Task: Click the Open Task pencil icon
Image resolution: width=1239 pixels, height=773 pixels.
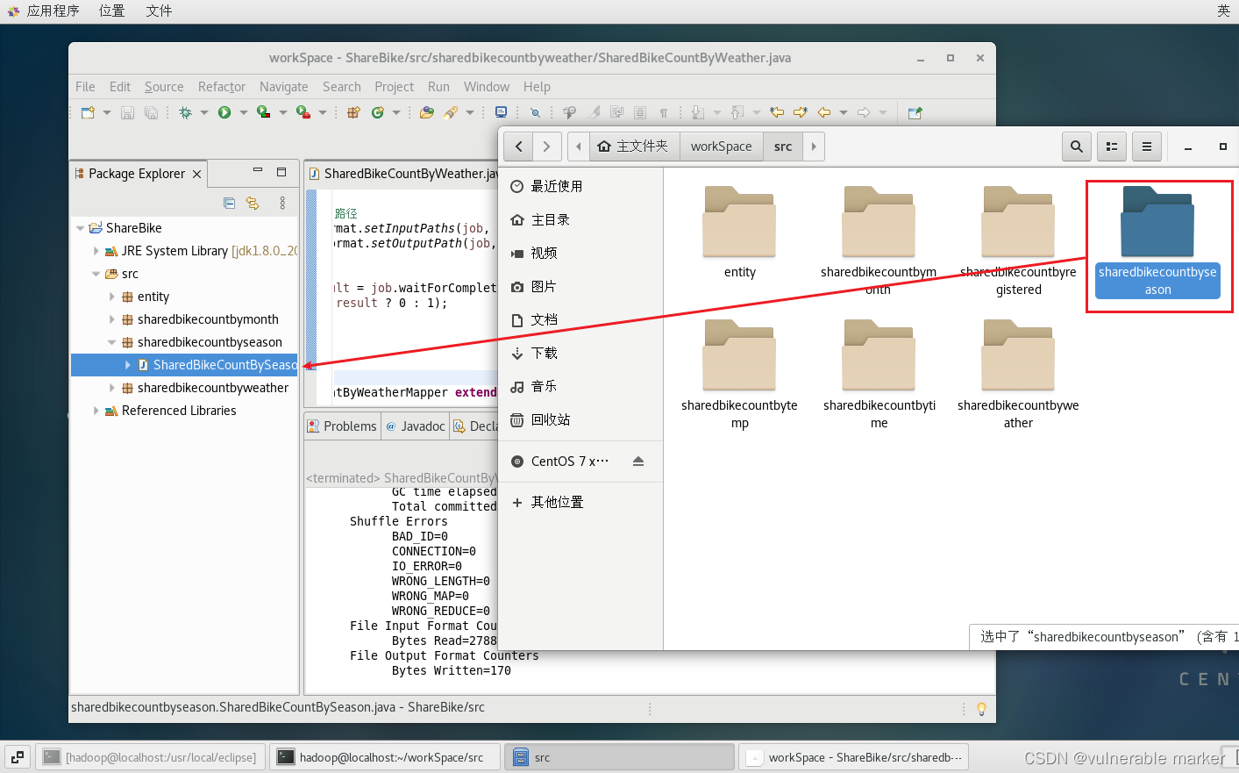Action: [451, 112]
